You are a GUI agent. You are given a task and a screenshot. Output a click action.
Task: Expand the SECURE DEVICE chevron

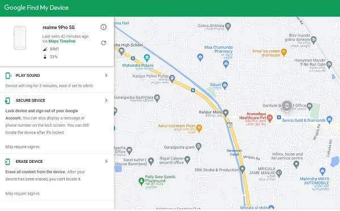click(106, 101)
